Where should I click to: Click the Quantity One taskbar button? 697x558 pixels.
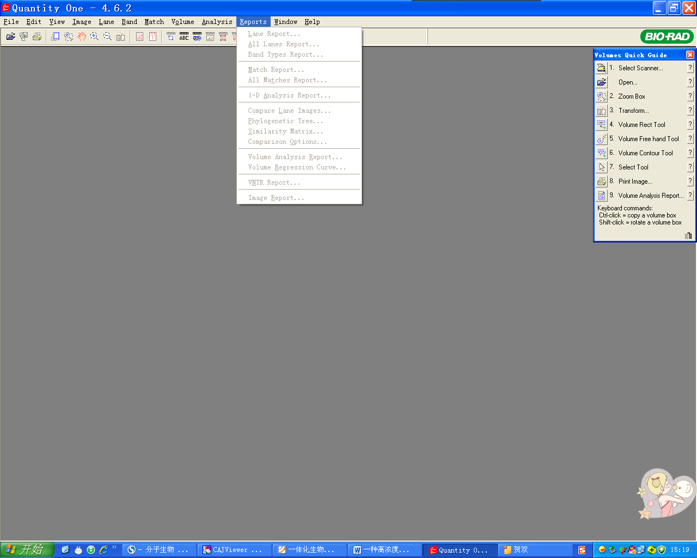[460, 550]
